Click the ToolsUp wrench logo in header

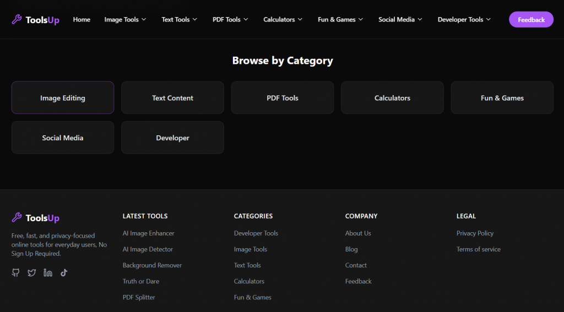click(17, 19)
